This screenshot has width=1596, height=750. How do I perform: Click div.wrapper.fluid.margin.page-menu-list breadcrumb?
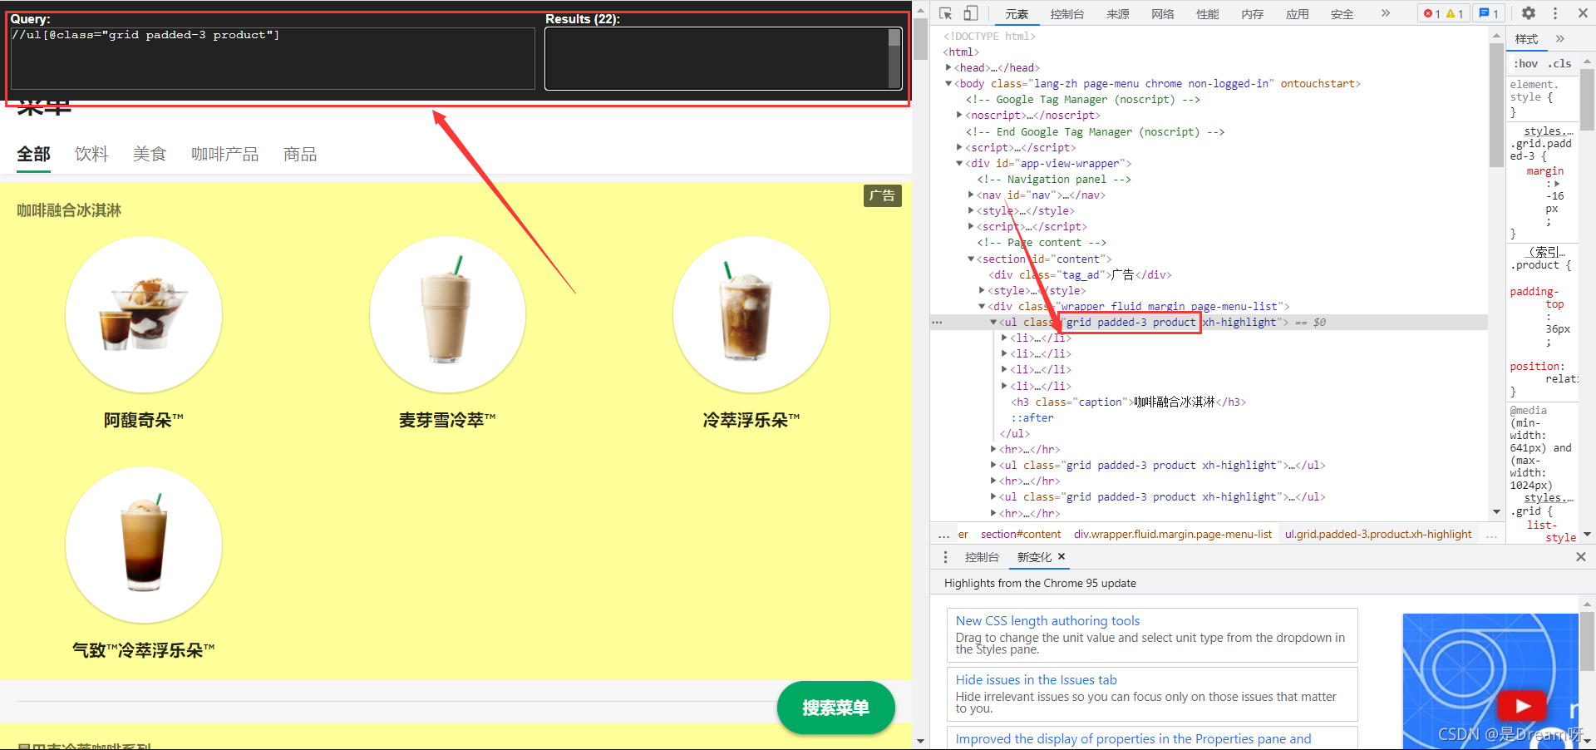click(1173, 535)
